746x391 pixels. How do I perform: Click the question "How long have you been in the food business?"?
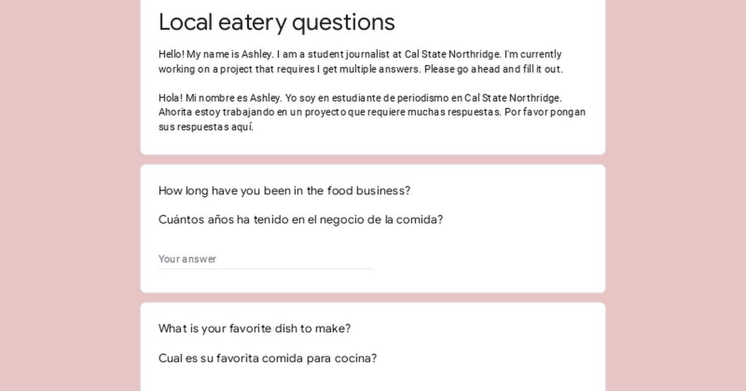tap(284, 191)
